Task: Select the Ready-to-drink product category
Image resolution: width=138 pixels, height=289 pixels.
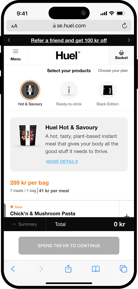Action: [x=69, y=93]
